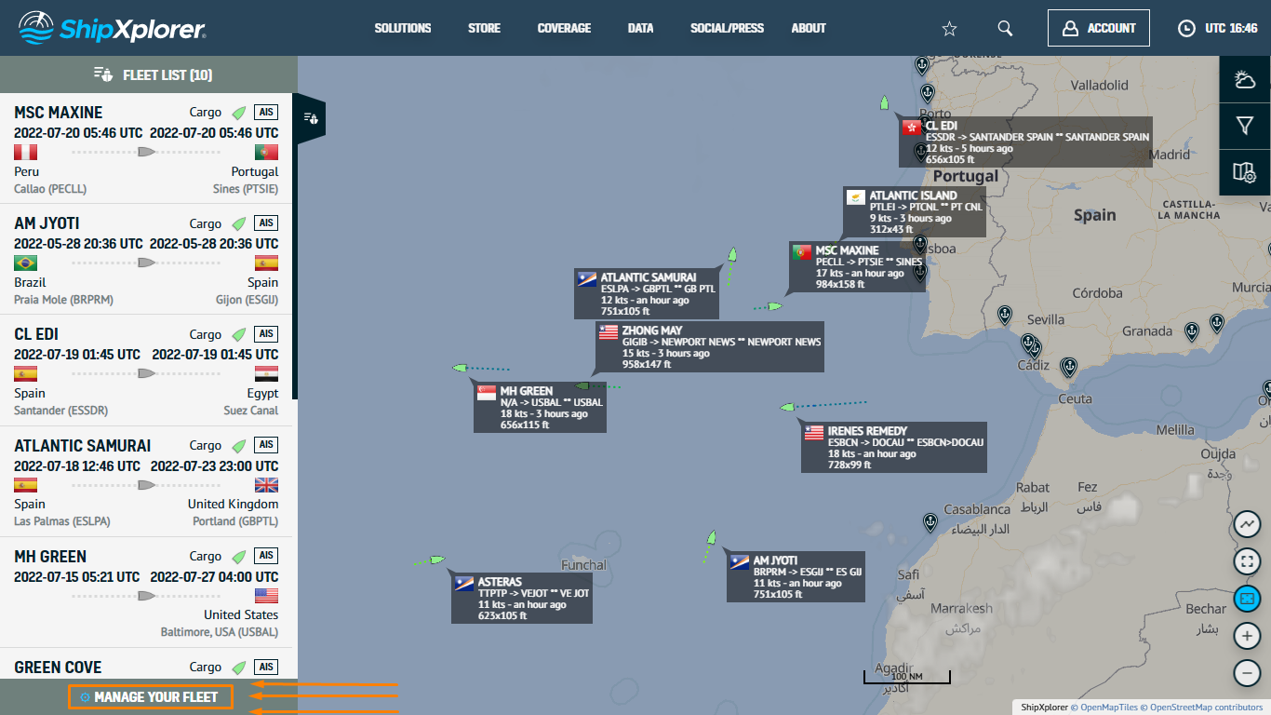Open the COVERAGE menu

(564, 28)
